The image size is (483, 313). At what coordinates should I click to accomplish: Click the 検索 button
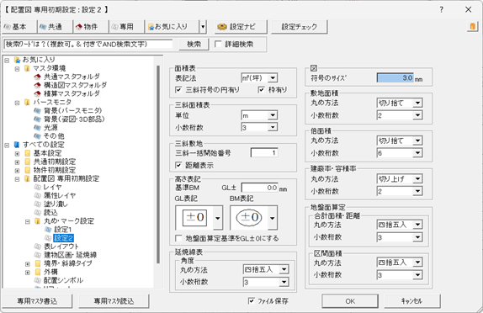coord(194,44)
